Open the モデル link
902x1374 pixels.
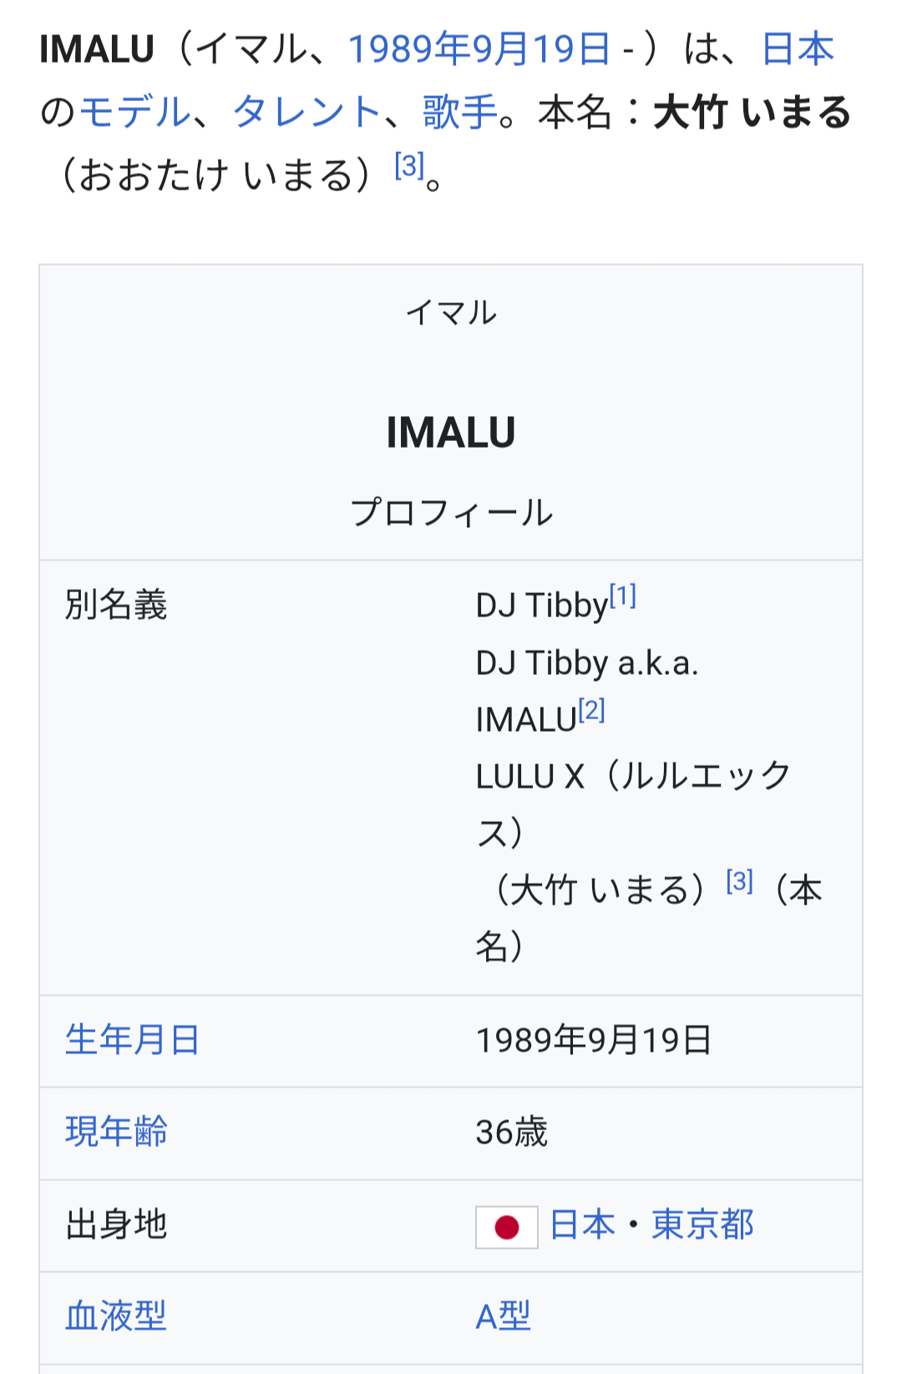tap(135, 112)
